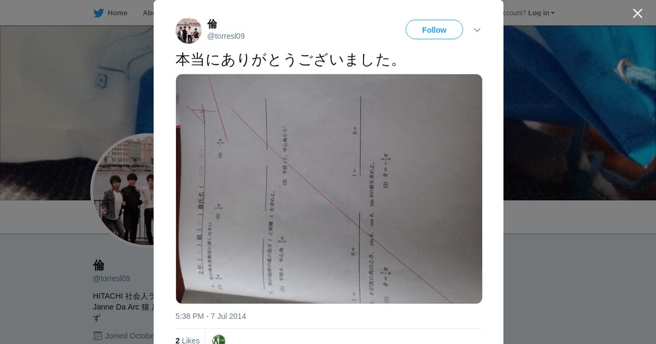This screenshot has width=656, height=344.
Task: Click the Twitter bird Home icon
Action: 98,13
